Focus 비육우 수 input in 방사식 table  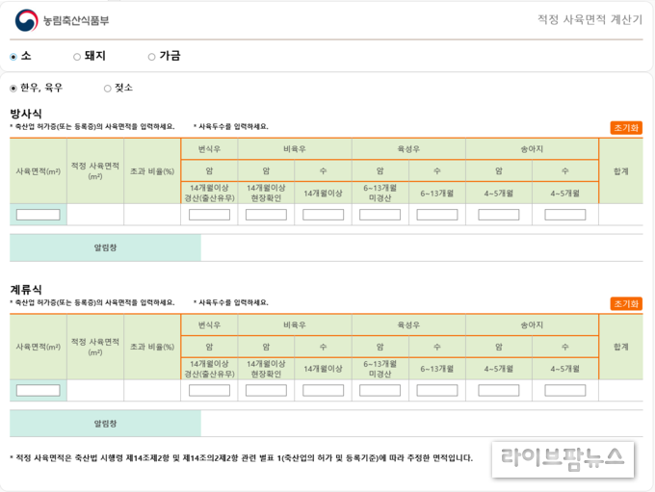point(323,215)
